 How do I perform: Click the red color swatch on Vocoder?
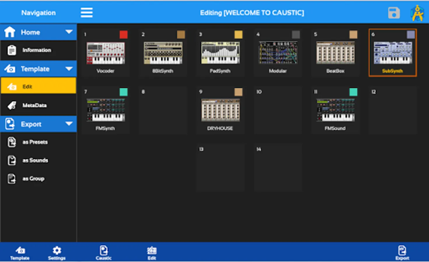124,35
